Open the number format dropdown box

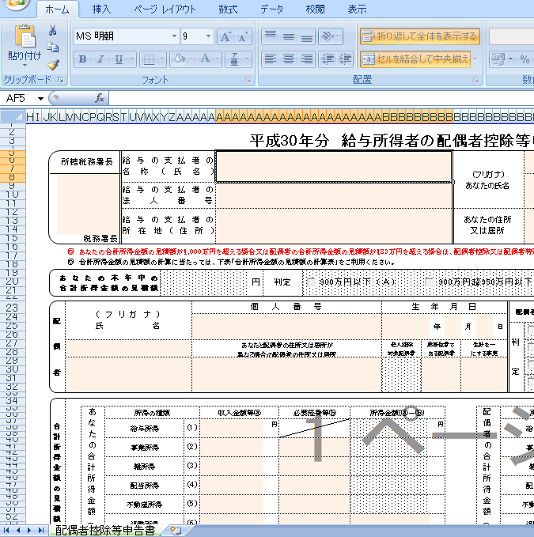[511, 36]
